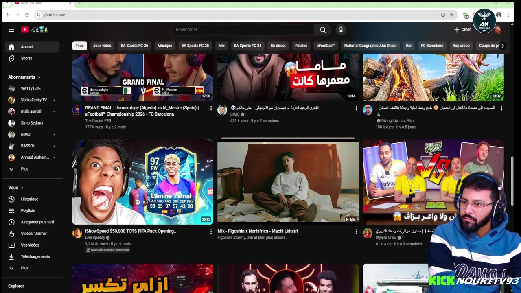Open Playlists in sidebar
Image resolution: width=521 pixels, height=293 pixels.
click(x=33, y=210)
